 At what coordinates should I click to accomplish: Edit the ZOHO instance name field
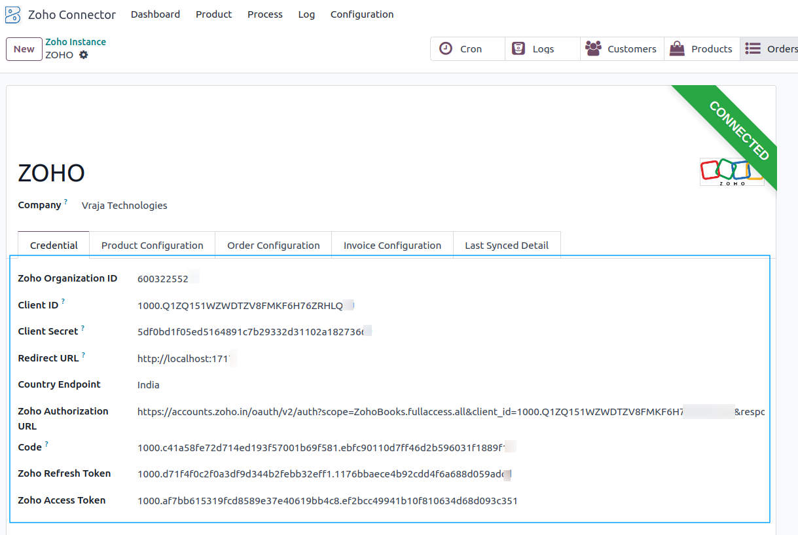coord(52,173)
